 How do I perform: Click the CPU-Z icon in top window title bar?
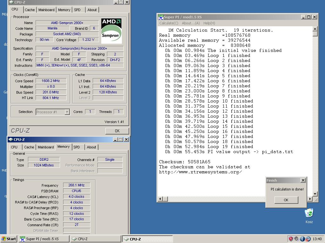(11, 2)
